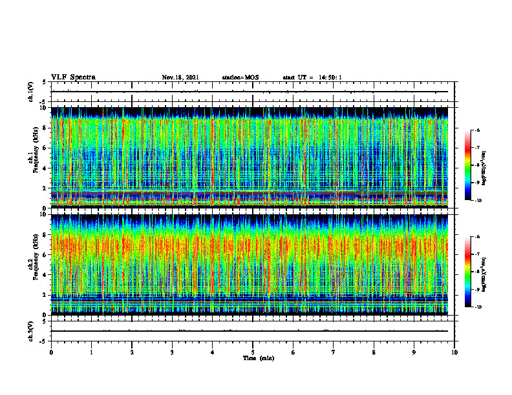Image resolution: width=512 pixels, height=395 pixels.
Task: Click the ch.1 spectrogram colorbar
Action: tap(468, 165)
